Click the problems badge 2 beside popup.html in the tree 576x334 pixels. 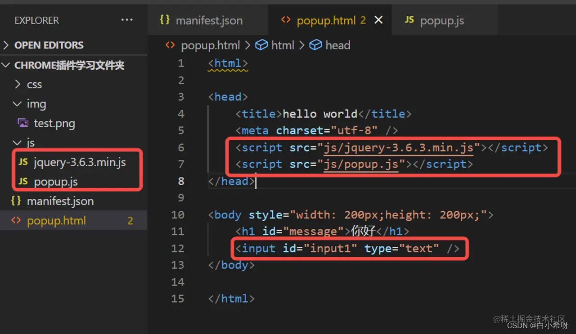pos(130,221)
